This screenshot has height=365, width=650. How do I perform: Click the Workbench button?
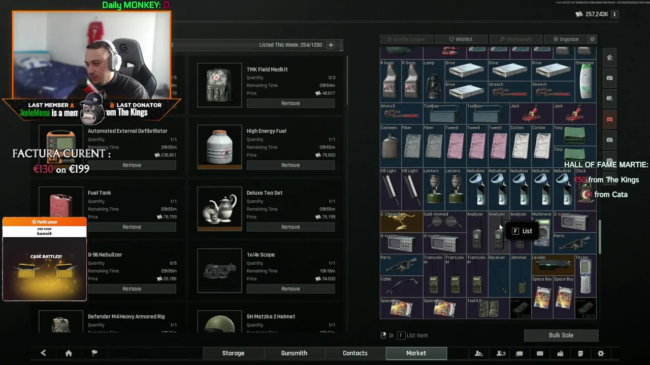pyautogui.click(x=515, y=39)
